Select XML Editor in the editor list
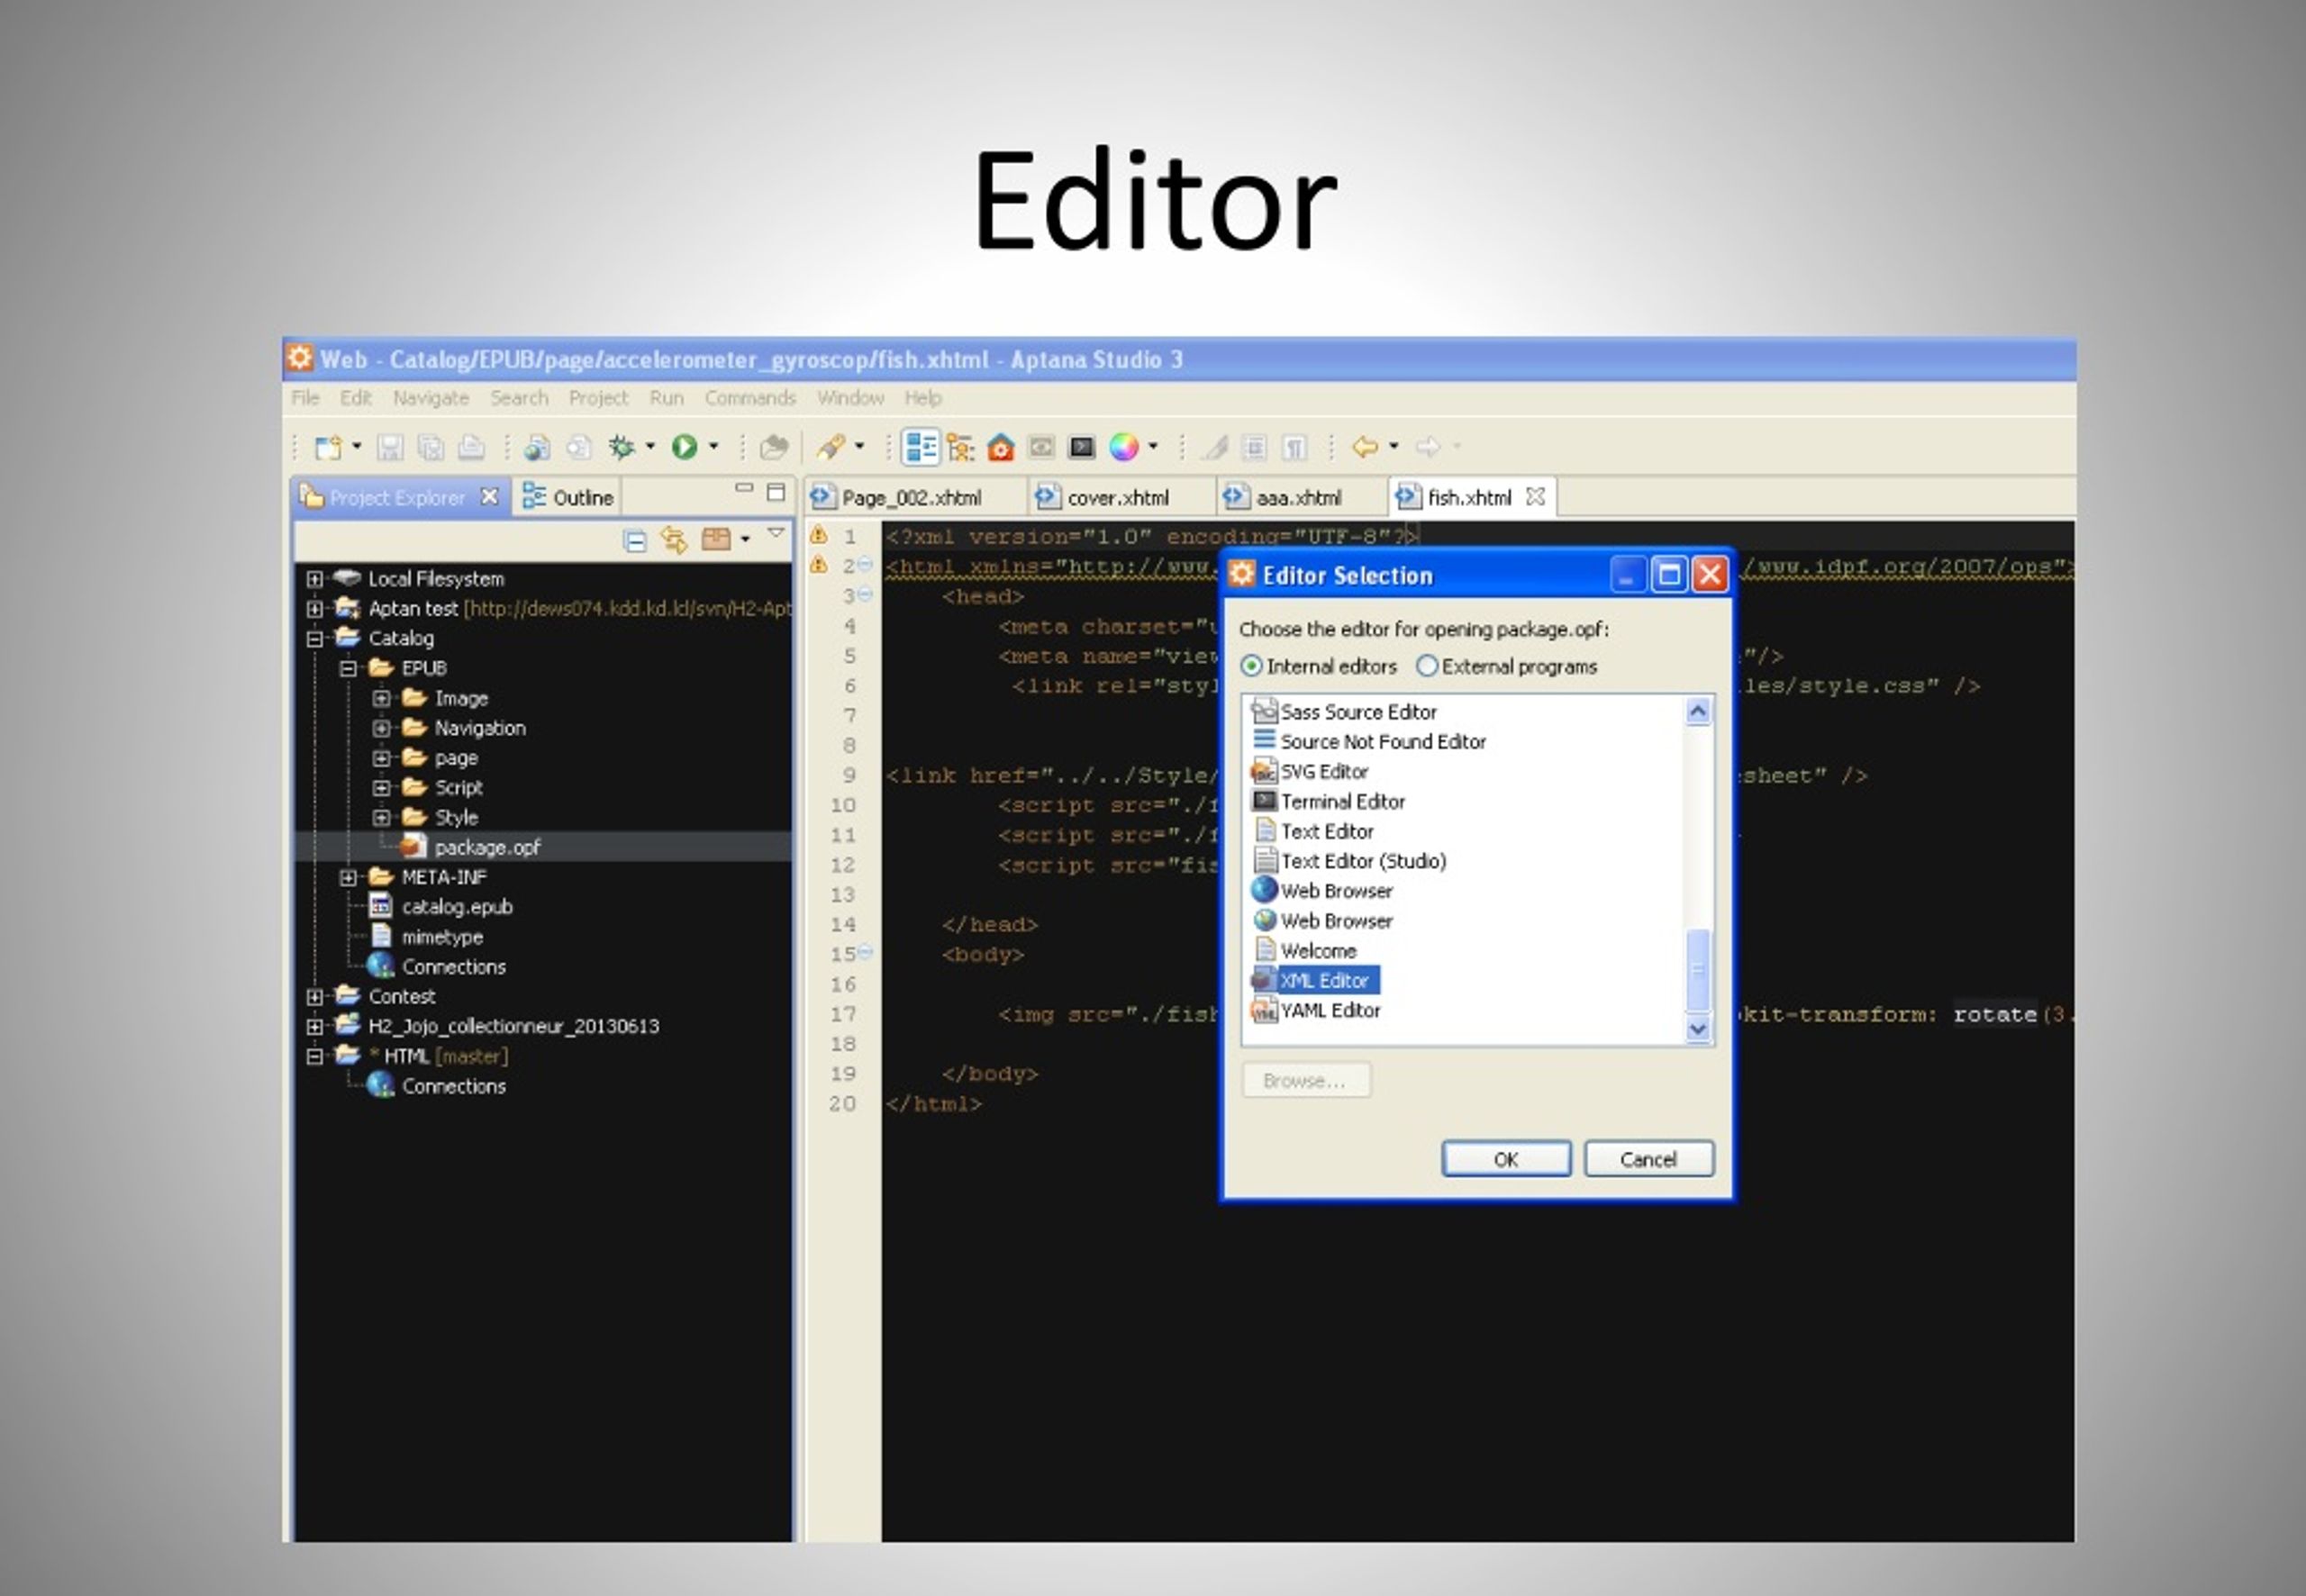This screenshot has height=1596, width=2306. [x=1315, y=981]
